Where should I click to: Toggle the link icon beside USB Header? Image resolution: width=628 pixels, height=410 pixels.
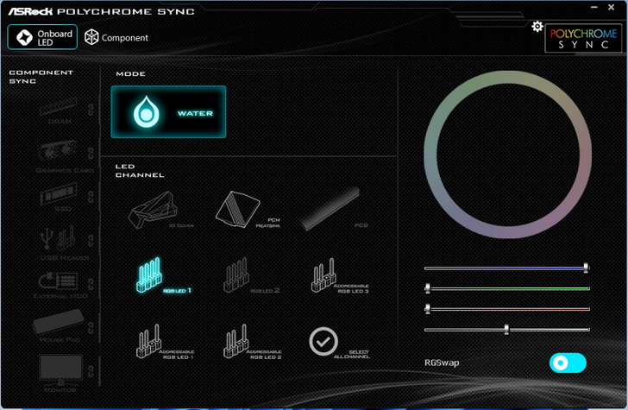coord(91,241)
